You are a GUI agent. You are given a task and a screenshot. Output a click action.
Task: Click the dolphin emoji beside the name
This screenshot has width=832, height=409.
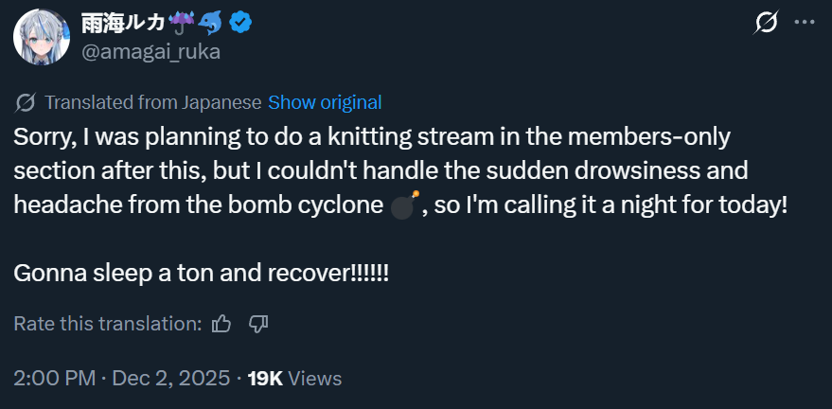212,22
